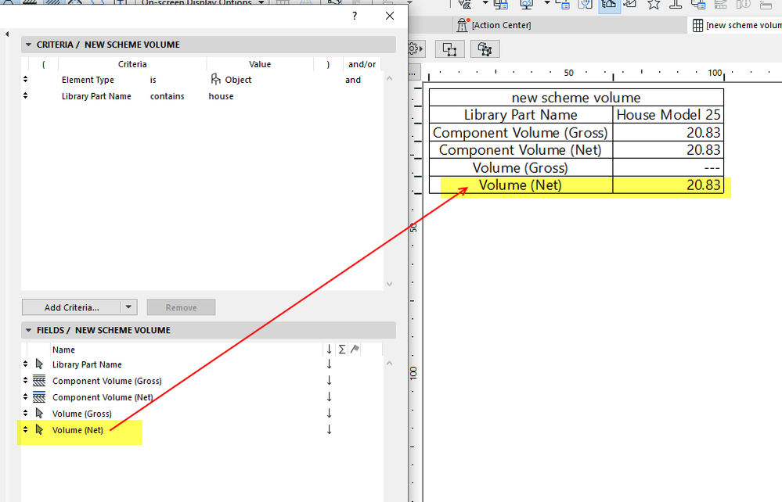Collapse the FIELDS / NEW SCHEME VOLUME section
The image size is (782, 502).
click(28, 330)
